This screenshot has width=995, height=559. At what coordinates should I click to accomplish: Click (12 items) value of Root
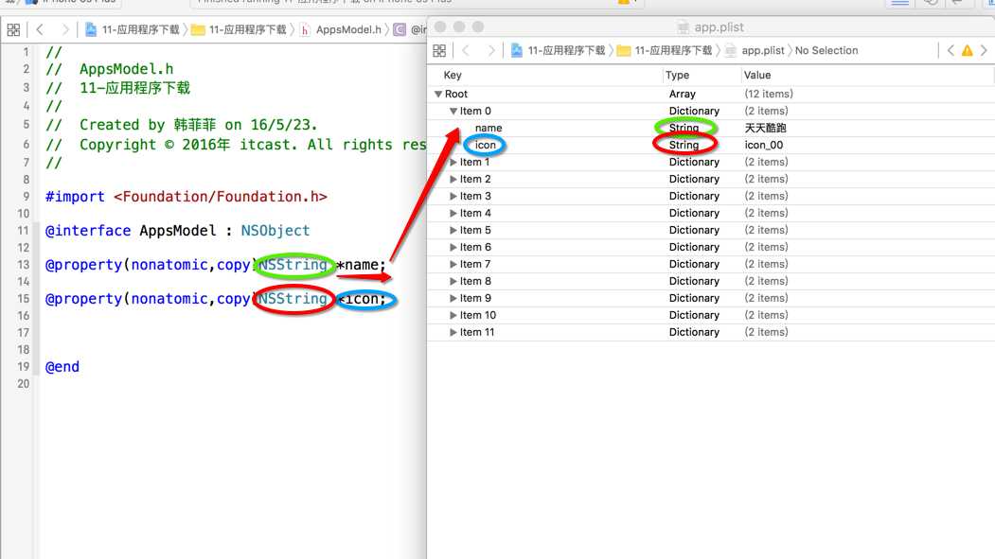[x=769, y=94]
